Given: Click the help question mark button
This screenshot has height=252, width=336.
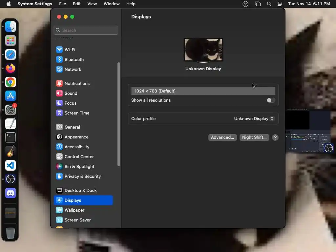Looking at the screenshot, I should click(275, 137).
